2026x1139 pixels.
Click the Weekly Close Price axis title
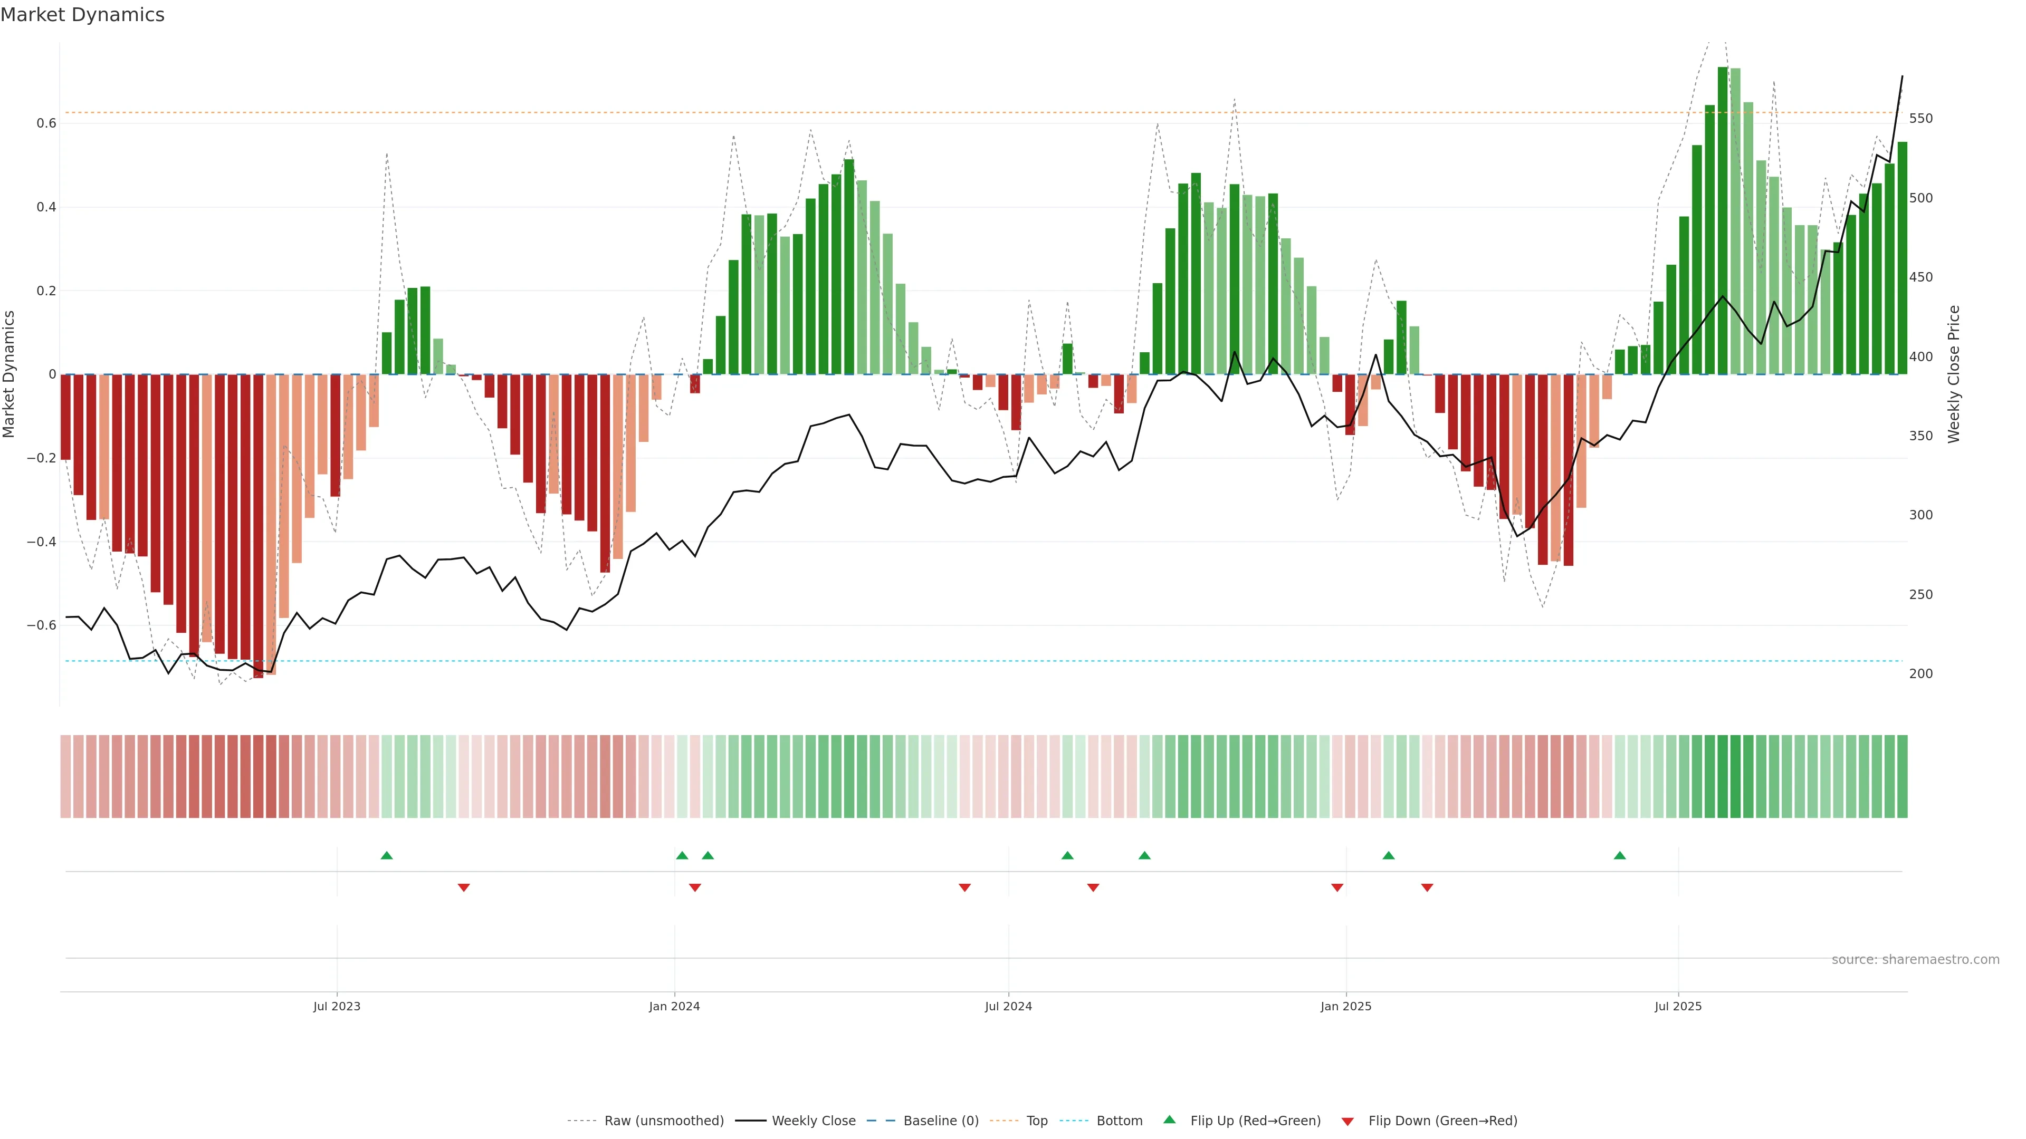1954,374
